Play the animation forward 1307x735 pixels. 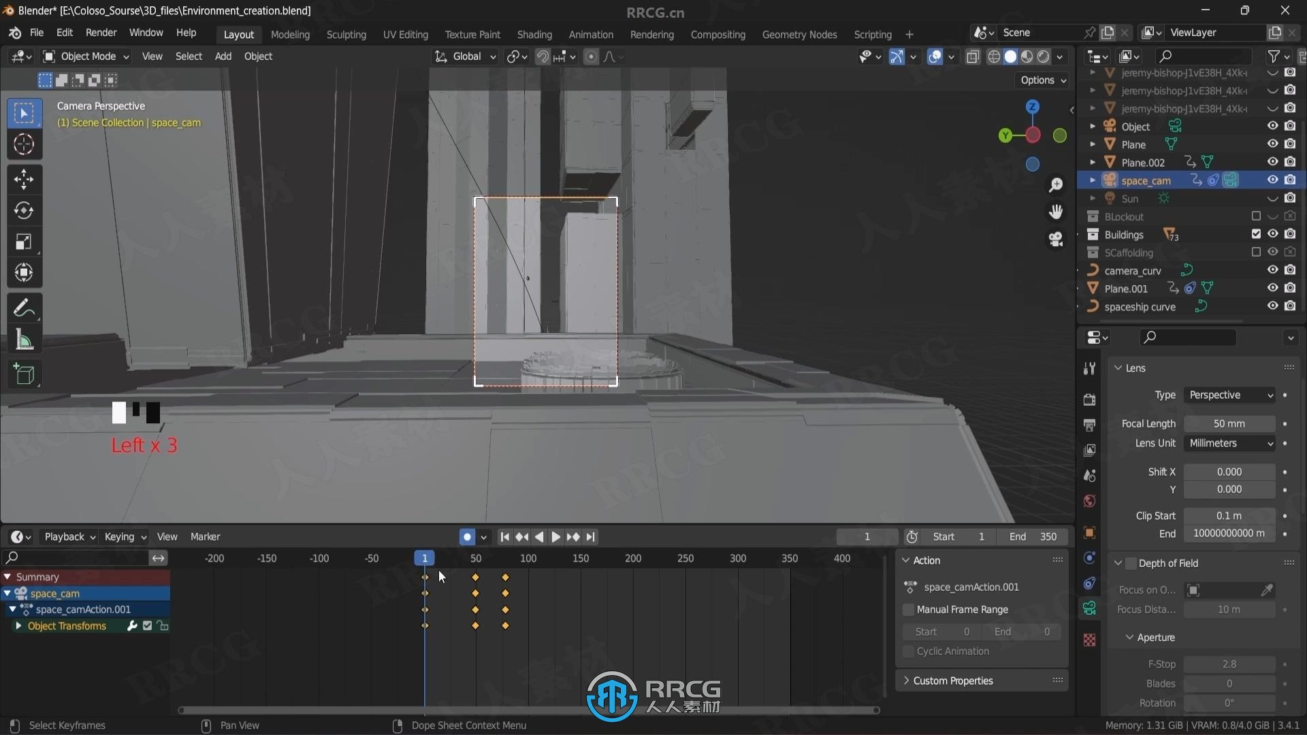[x=555, y=537]
